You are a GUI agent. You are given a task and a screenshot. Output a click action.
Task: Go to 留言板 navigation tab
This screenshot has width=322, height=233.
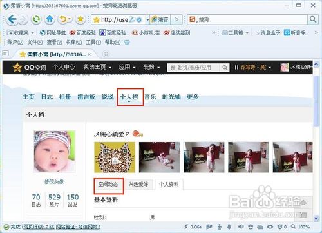[86, 97]
